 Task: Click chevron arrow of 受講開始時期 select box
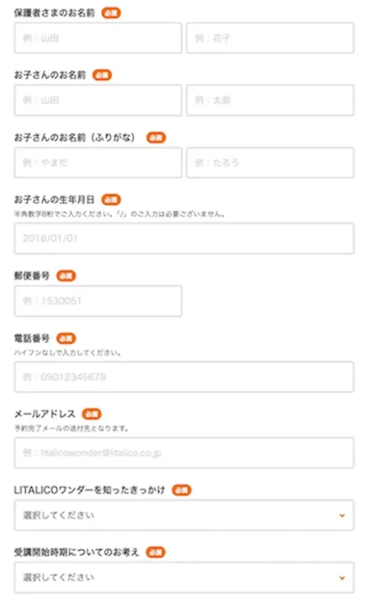pos(342,578)
